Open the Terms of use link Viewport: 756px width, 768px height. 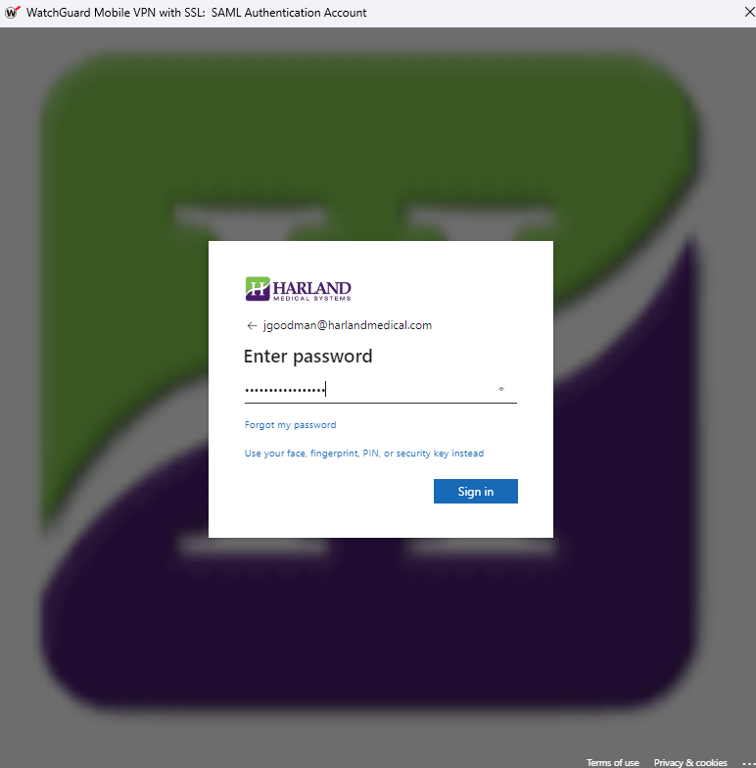pyautogui.click(x=613, y=762)
